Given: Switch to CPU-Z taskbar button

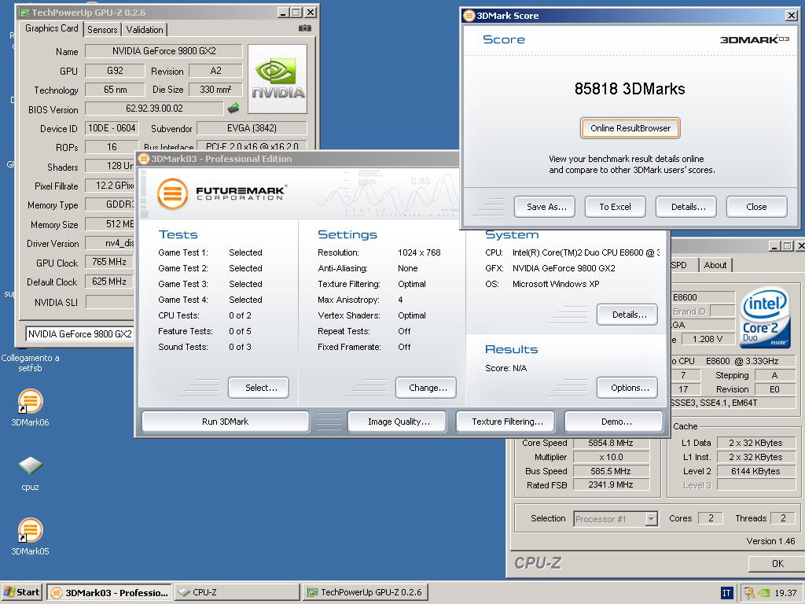Looking at the screenshot, I should pyautogui.click(x=237, y=592).
